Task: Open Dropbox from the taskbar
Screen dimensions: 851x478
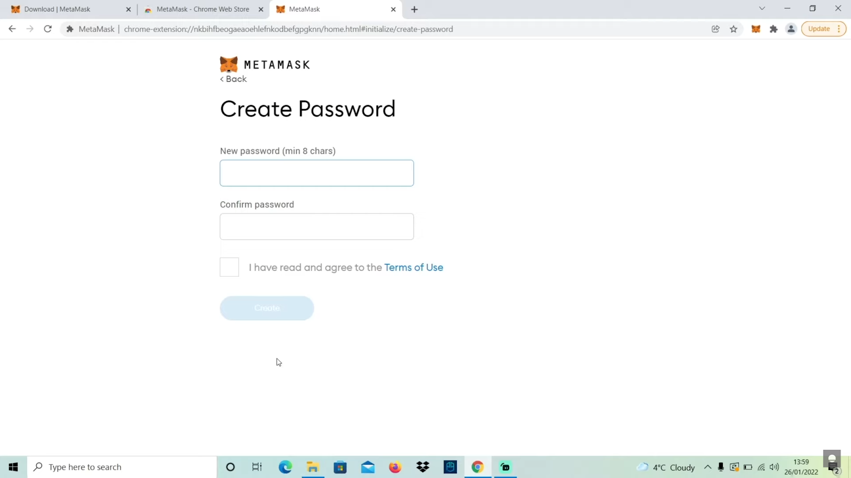Action: pyautogui.click(x=423, y=467)
